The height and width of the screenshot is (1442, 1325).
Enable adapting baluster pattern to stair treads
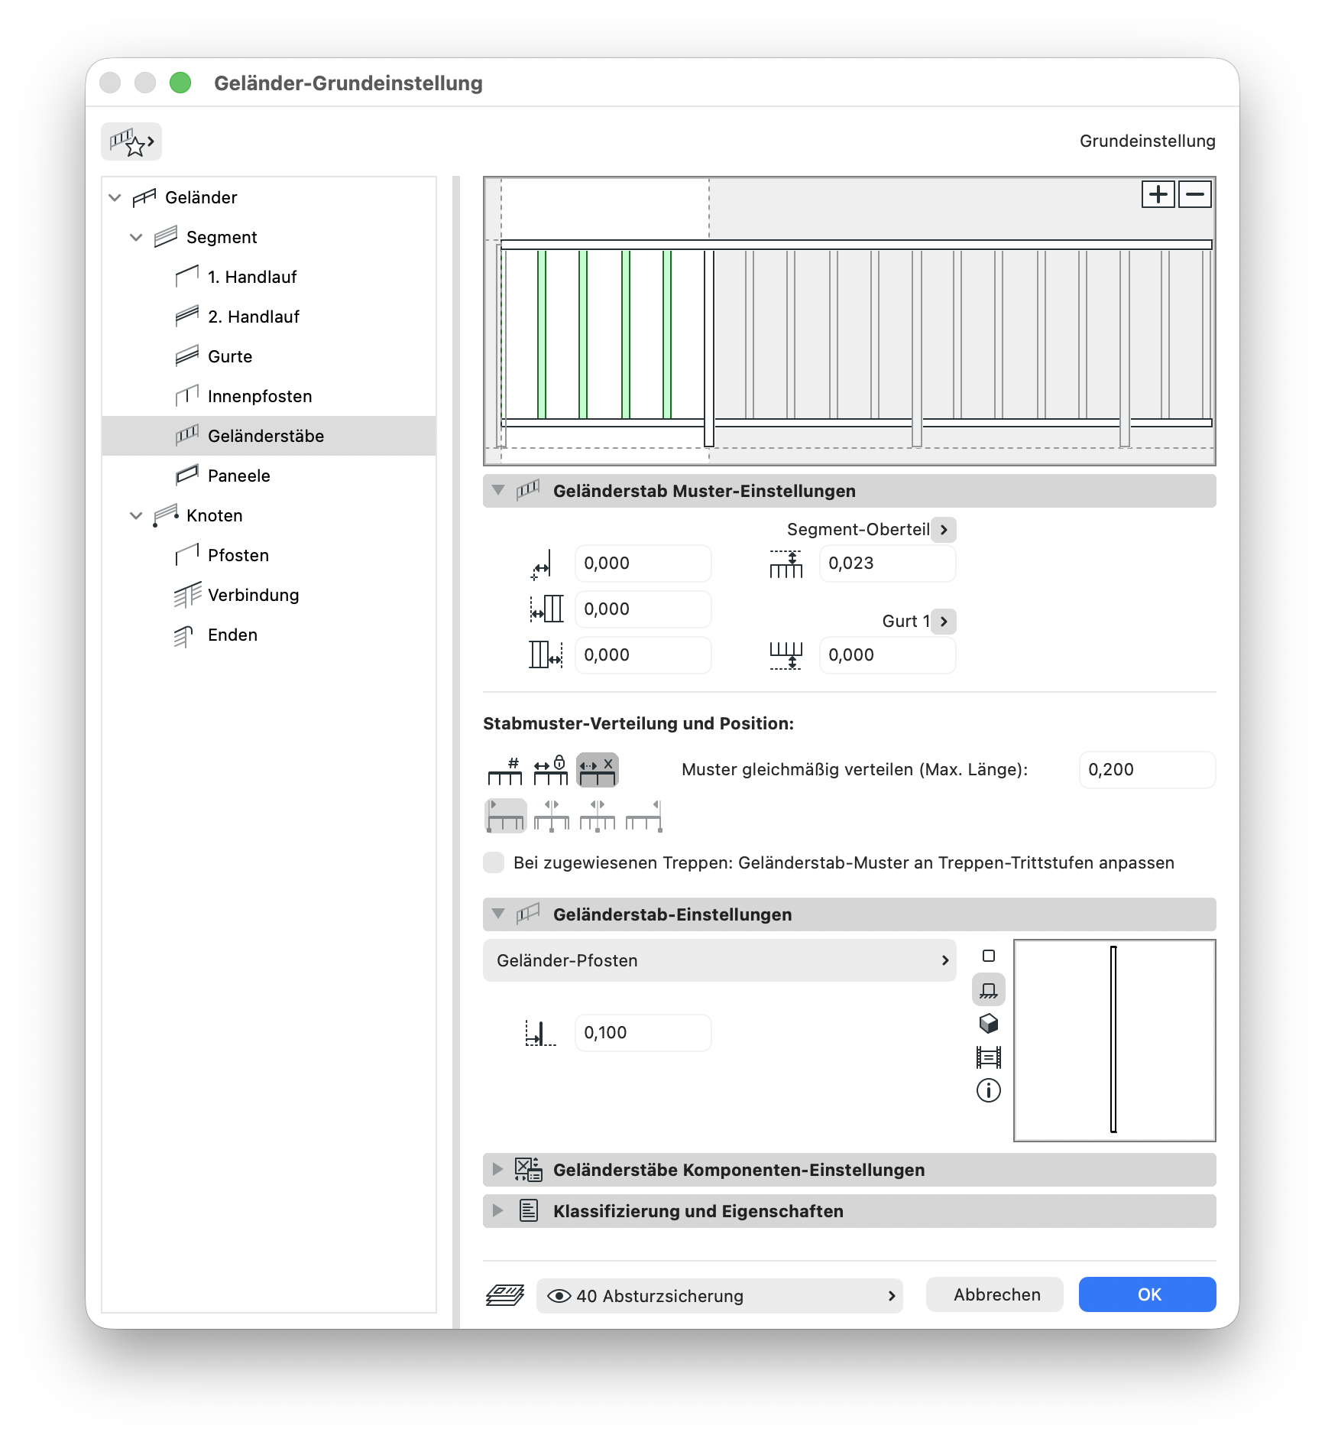[x=494, y=862]
